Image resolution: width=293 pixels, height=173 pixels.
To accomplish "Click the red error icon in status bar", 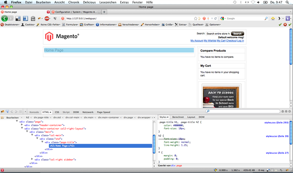I will point(2,170).
